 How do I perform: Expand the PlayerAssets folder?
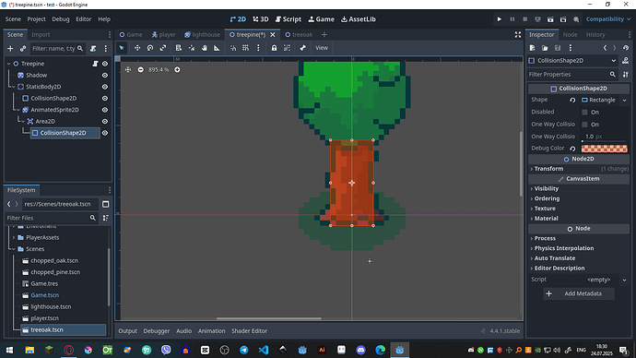(x=14, y=237)
